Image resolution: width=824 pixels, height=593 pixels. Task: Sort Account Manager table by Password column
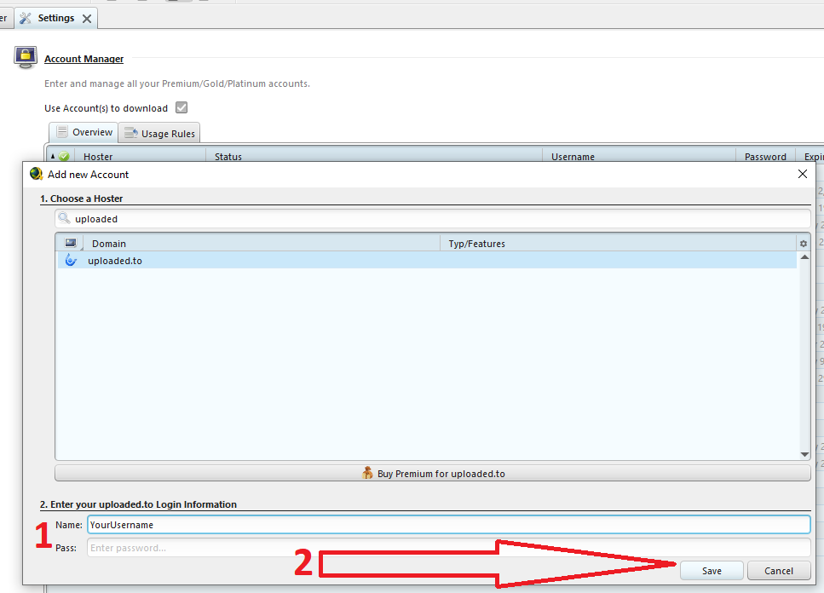tap(766, 157)
